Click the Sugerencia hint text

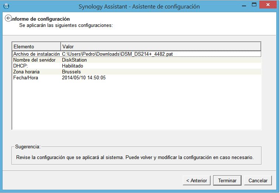(x=135, y=157)
